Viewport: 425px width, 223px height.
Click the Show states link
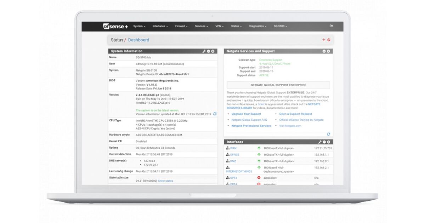[165, 181]
